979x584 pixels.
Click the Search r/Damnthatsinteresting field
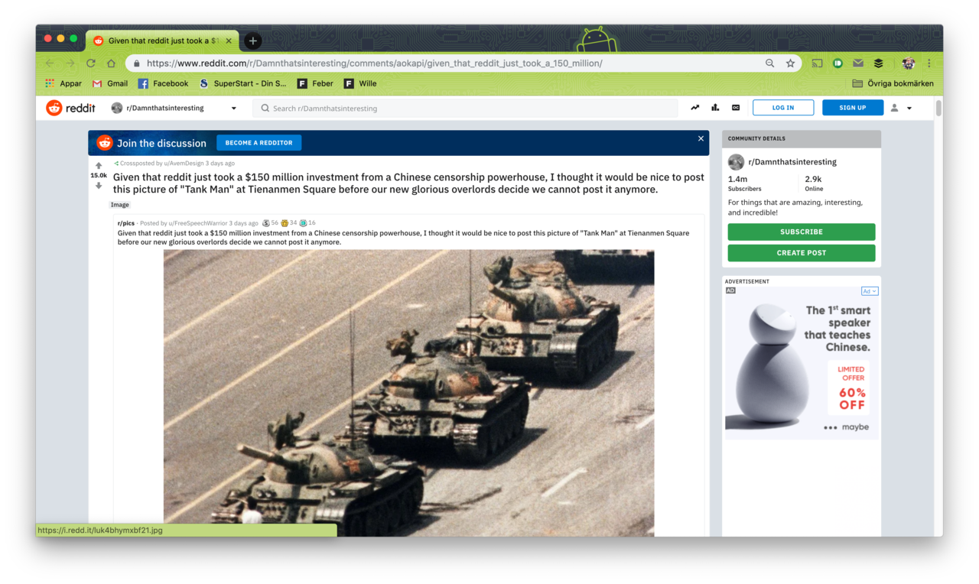click(465, 108)
